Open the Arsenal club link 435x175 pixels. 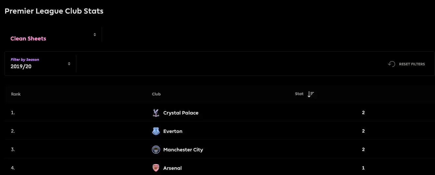172,168
